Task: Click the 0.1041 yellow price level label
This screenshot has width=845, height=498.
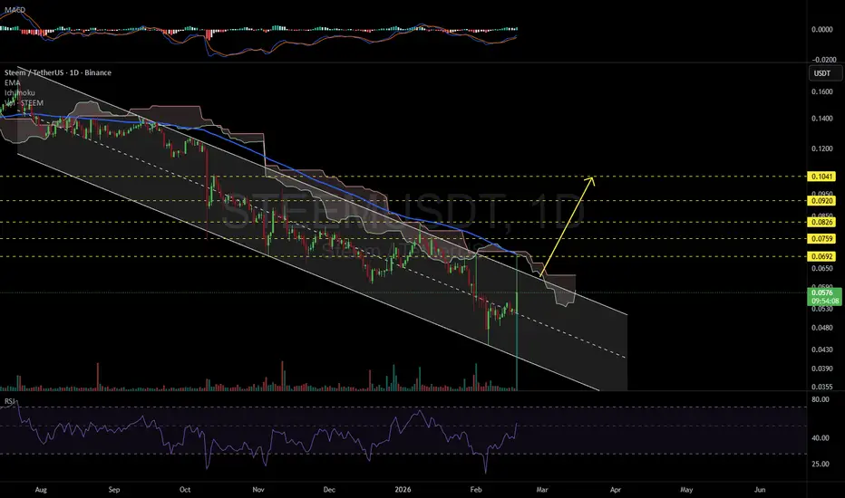Action: click(821, 177)
